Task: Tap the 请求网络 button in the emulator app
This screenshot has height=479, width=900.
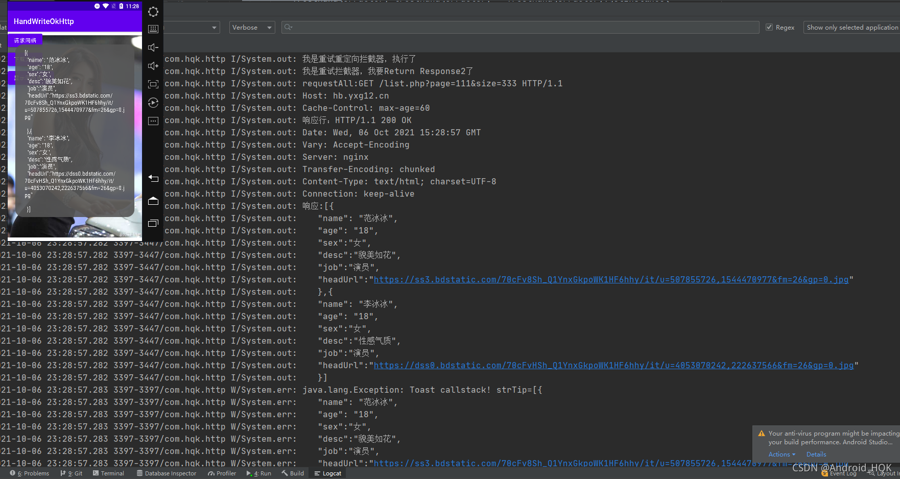Action: click(x=25, y=40)
